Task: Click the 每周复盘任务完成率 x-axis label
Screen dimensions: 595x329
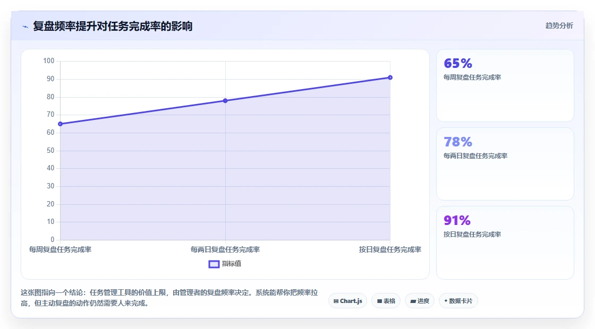Action: click(x=61, y=249)
